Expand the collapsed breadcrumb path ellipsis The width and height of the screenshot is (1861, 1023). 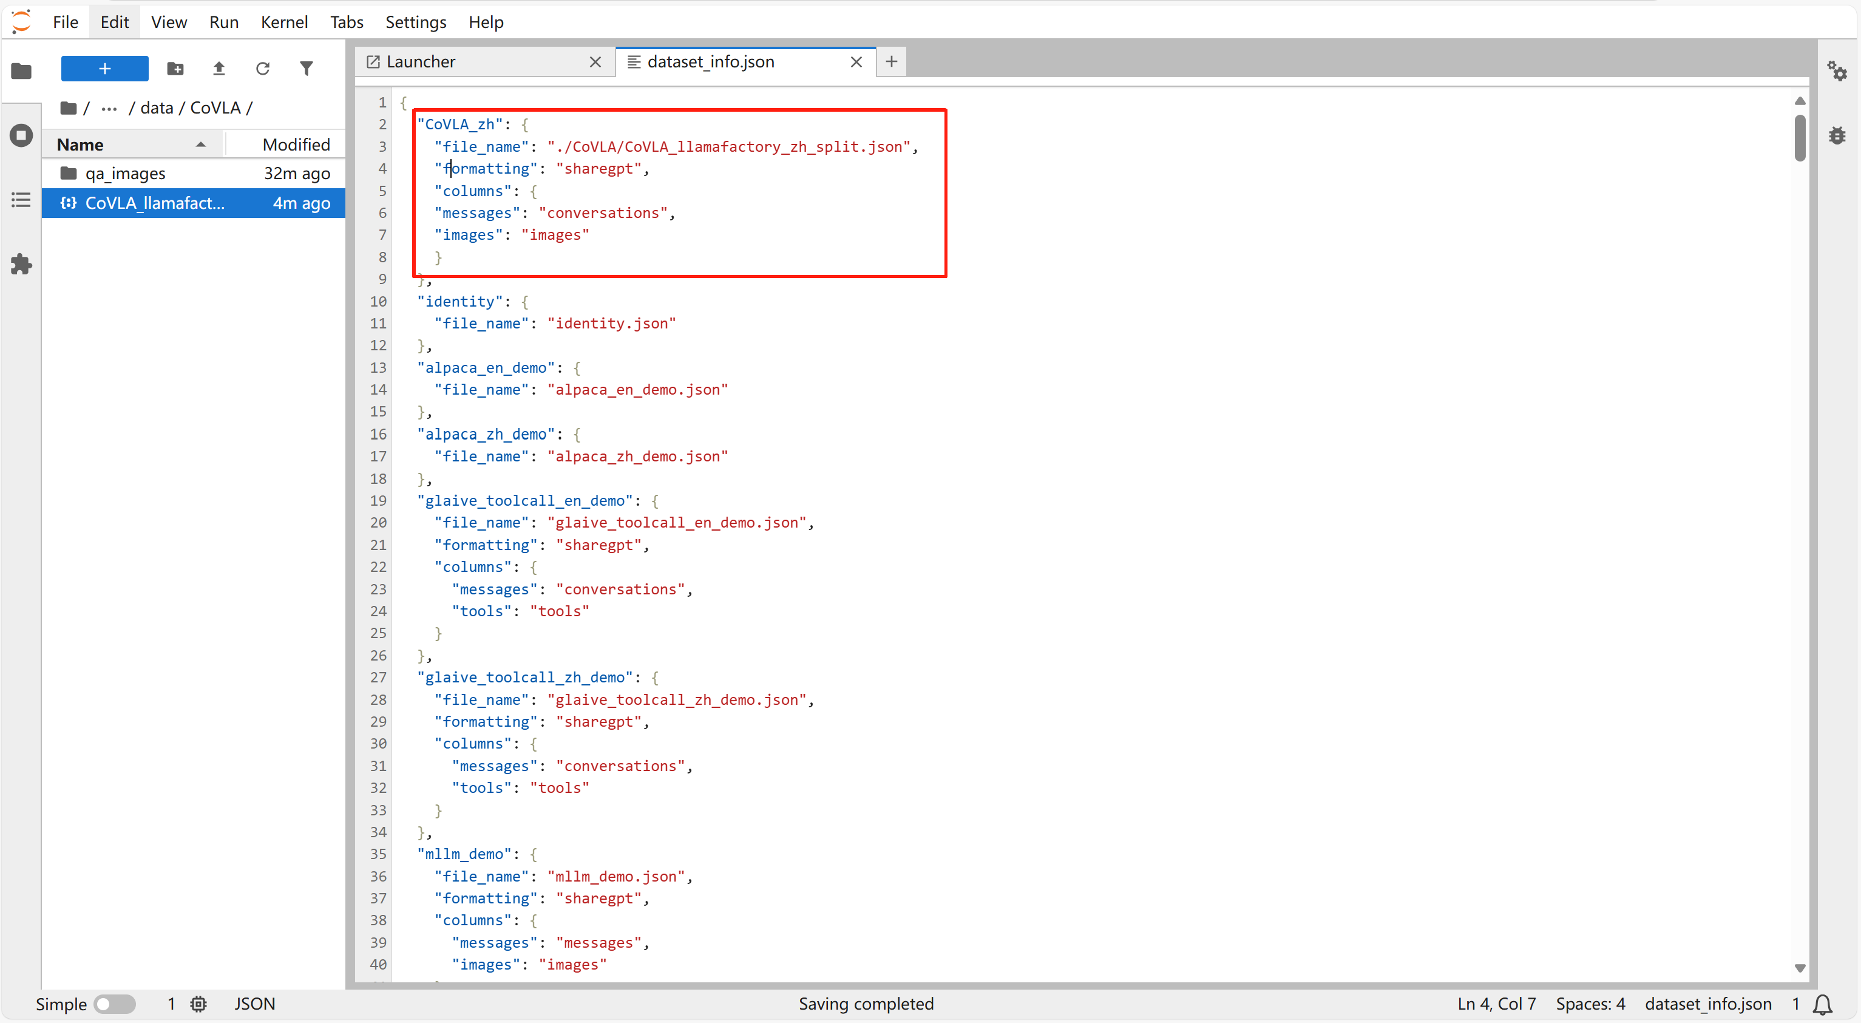(109, 108)
